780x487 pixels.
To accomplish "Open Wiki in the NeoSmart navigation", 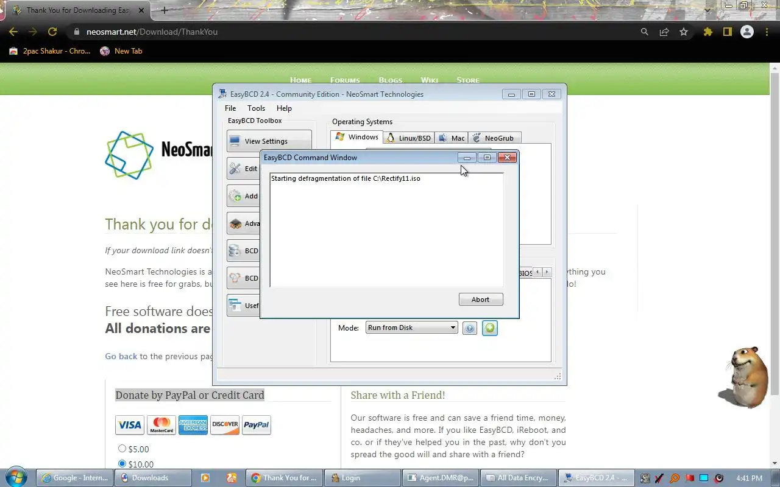I will coord(429,80).
